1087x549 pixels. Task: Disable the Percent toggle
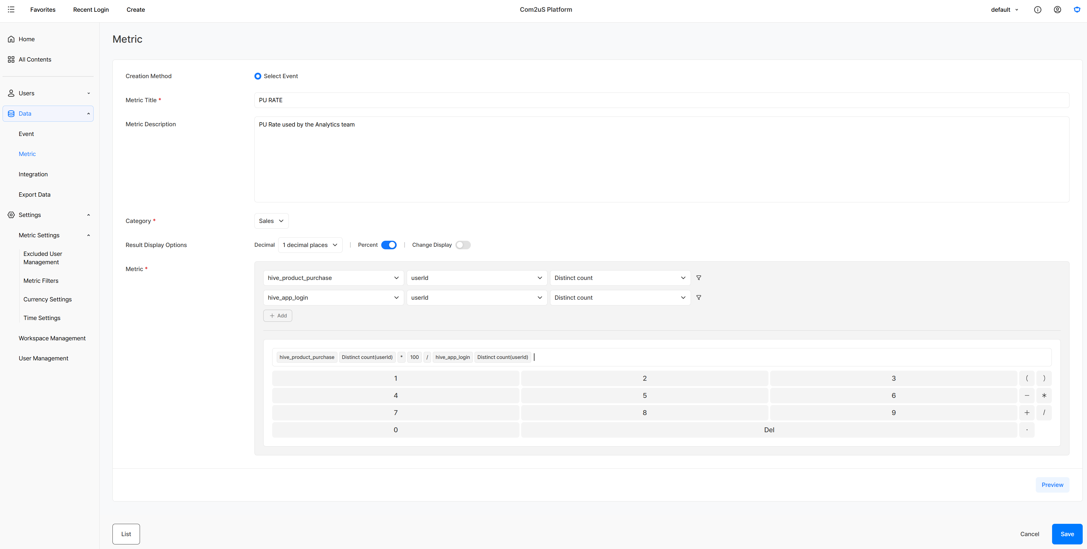pyautogui.click(x=389, y=245)
